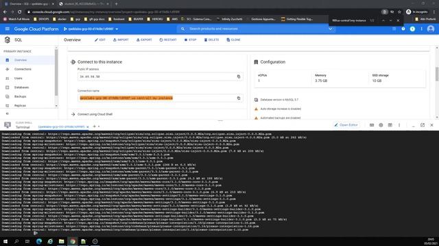Expand the search bar dropdown arrow
The width and height of the screenshot is (439, 246).
tap(331, 29)
